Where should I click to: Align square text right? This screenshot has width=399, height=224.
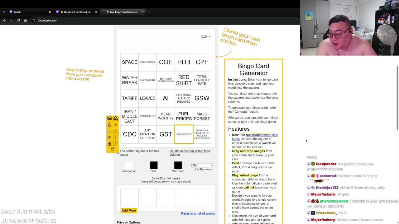109,144
